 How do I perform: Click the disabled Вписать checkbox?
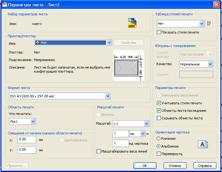click(98, 115)
